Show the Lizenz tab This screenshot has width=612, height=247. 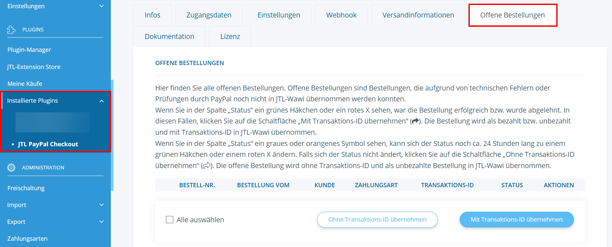click(230, 37)
